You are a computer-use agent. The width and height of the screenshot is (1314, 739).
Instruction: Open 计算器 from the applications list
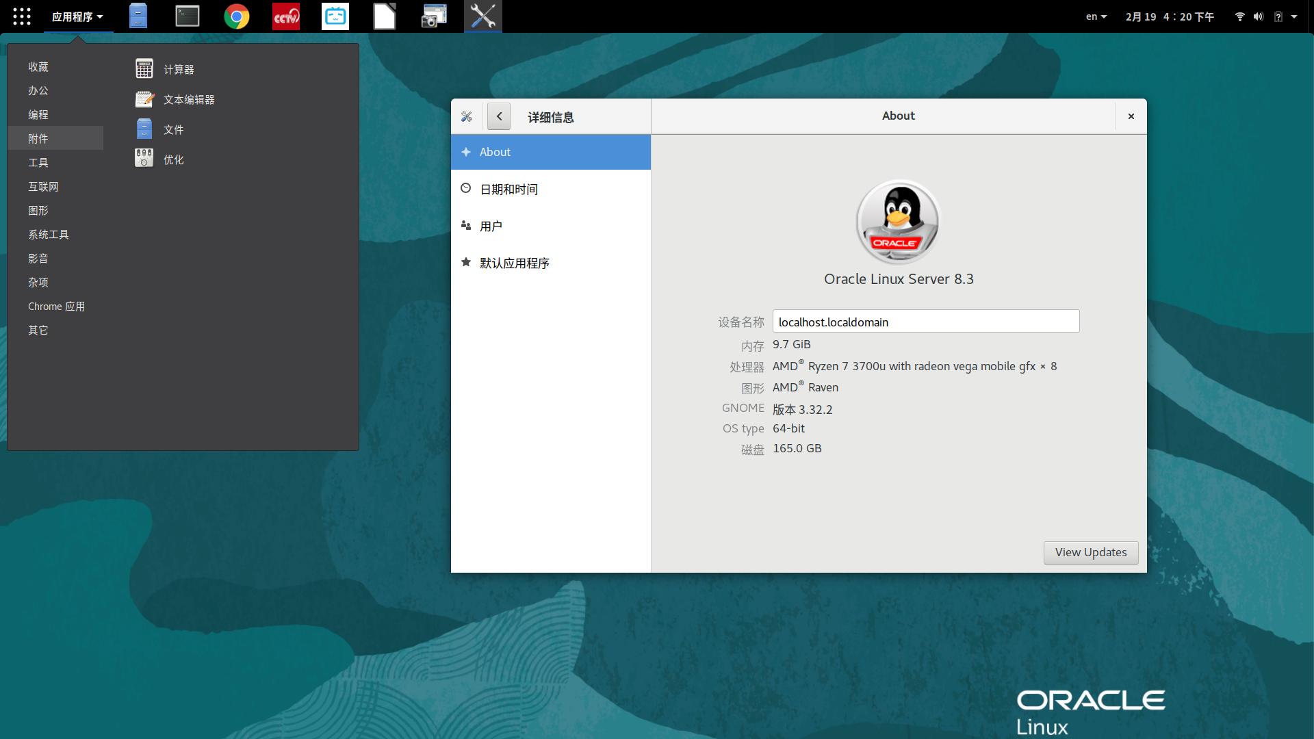coord(179,69)
